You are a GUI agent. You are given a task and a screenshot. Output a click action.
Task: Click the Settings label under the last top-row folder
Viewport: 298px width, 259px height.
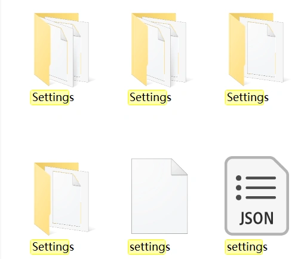click(x=248, y=97)
